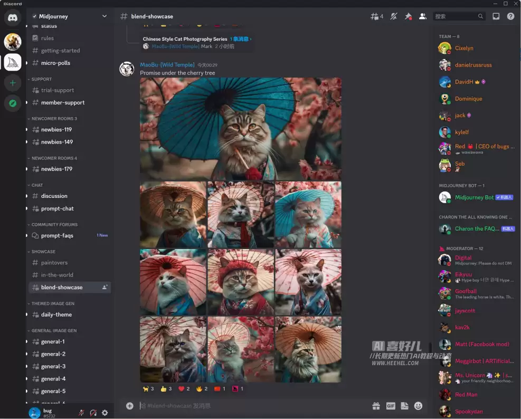The image size is (521, 419).
Task: Toggle the member list icon
Action: pyautogui.click(x=423, y=16)
